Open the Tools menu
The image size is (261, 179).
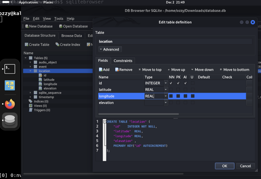(x=59, y=19)
